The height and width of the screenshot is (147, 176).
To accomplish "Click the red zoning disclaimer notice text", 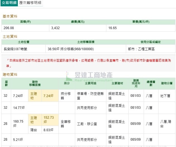I will point(89,63).
